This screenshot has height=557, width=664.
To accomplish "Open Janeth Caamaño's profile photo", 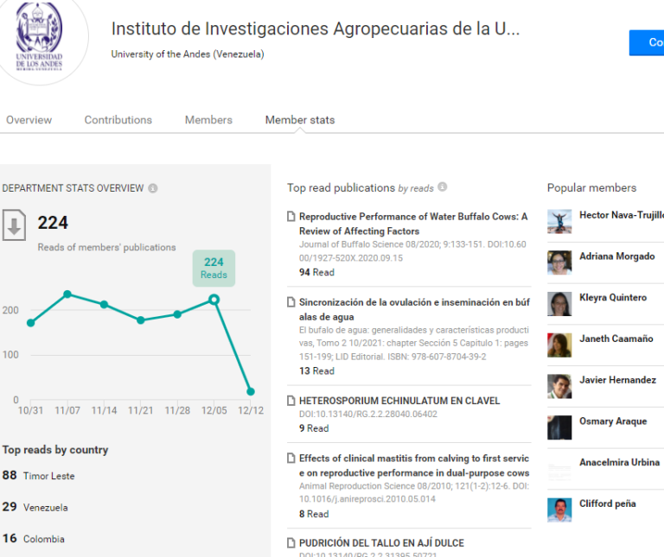I will pyautogui.click(x=559, y=345).
